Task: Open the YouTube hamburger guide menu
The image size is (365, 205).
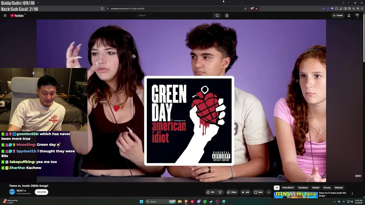Action: pyautogui.click(x=5, y=15)
